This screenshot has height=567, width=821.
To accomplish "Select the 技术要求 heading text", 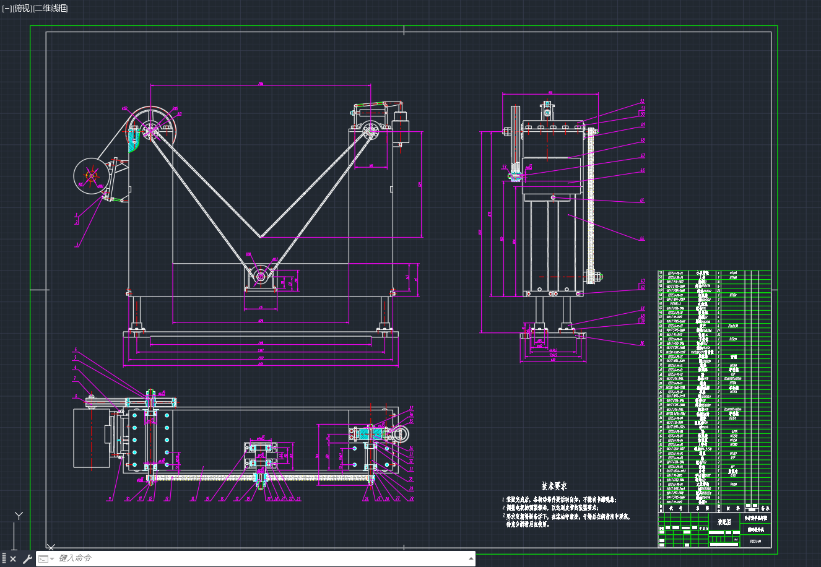I will [554, 487].
